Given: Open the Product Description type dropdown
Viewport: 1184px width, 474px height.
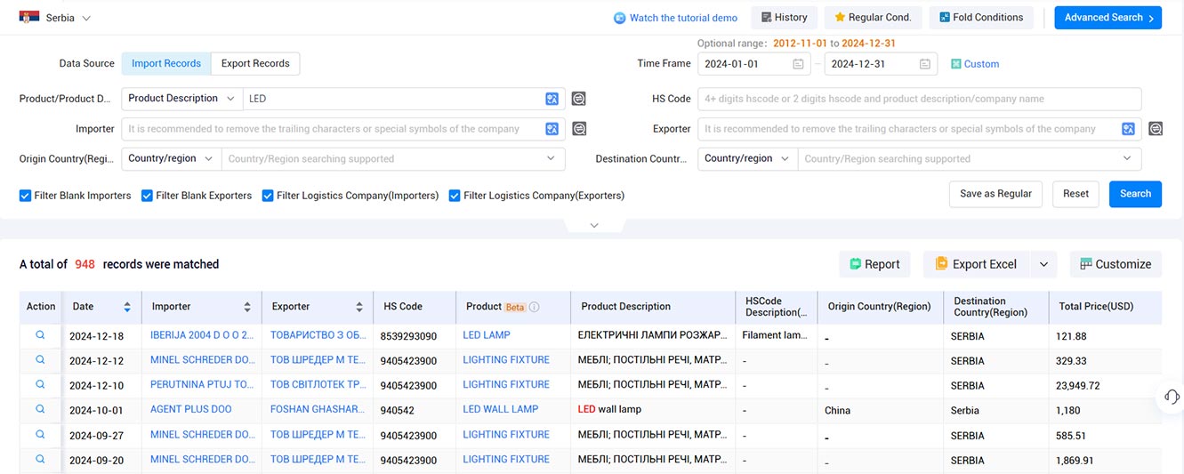Looking at the screenshot, I should (181, 99).
